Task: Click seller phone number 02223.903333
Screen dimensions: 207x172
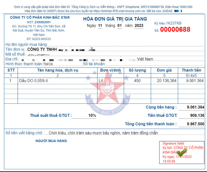Action: [41, 39]
